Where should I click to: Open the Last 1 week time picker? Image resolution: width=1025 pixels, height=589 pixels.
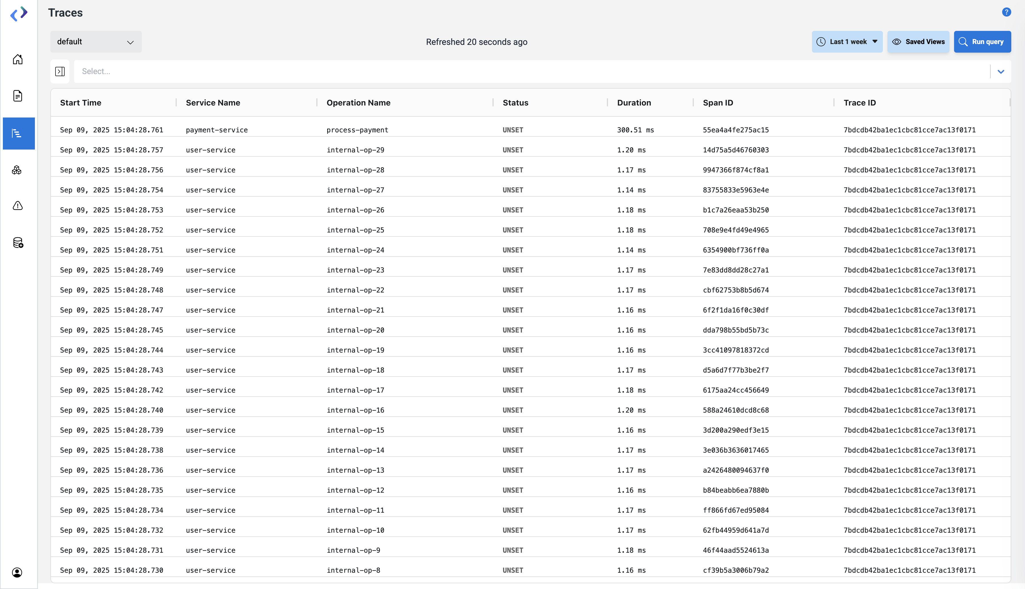[x=847, y=42]
